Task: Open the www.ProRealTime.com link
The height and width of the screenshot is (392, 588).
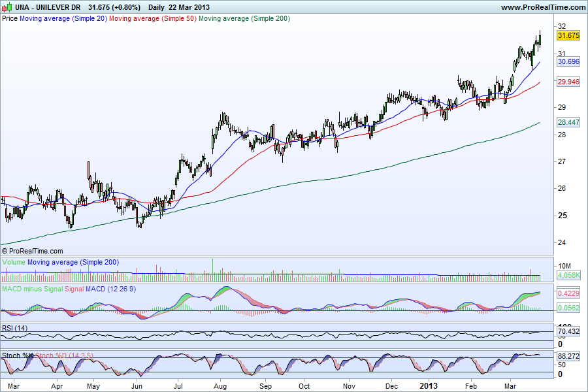Action: click(x=543, y=7)
